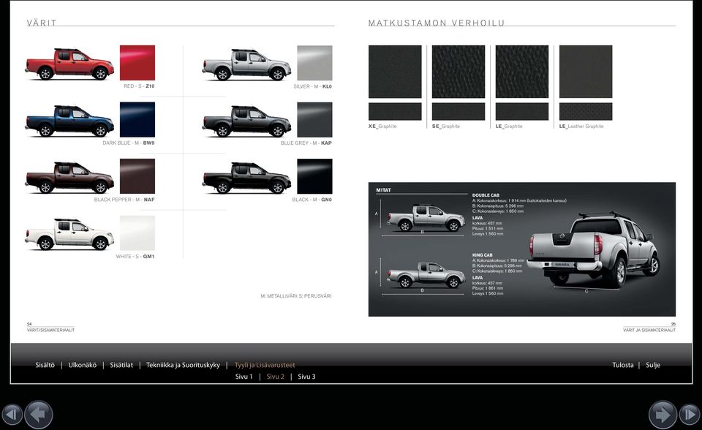702x430 pixels.
Task: Jump to last page arrow icon
Action: click(x=690, y=415)
